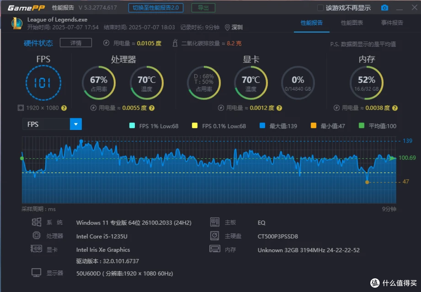Click the yellow FPS 0.1% Low swatch

pyautogui.click(x=195, y=126)
